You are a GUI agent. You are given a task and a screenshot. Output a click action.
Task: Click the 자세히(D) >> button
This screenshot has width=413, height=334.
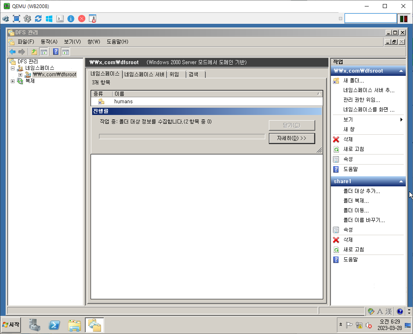[292, 138]
